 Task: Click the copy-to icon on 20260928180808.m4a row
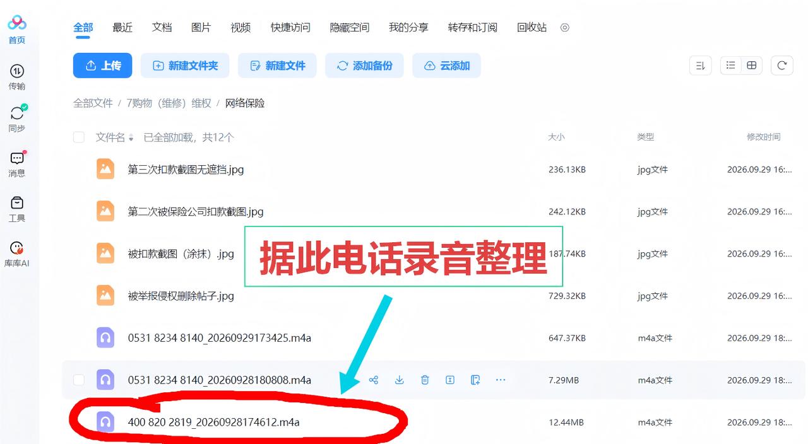coord(475,380)
